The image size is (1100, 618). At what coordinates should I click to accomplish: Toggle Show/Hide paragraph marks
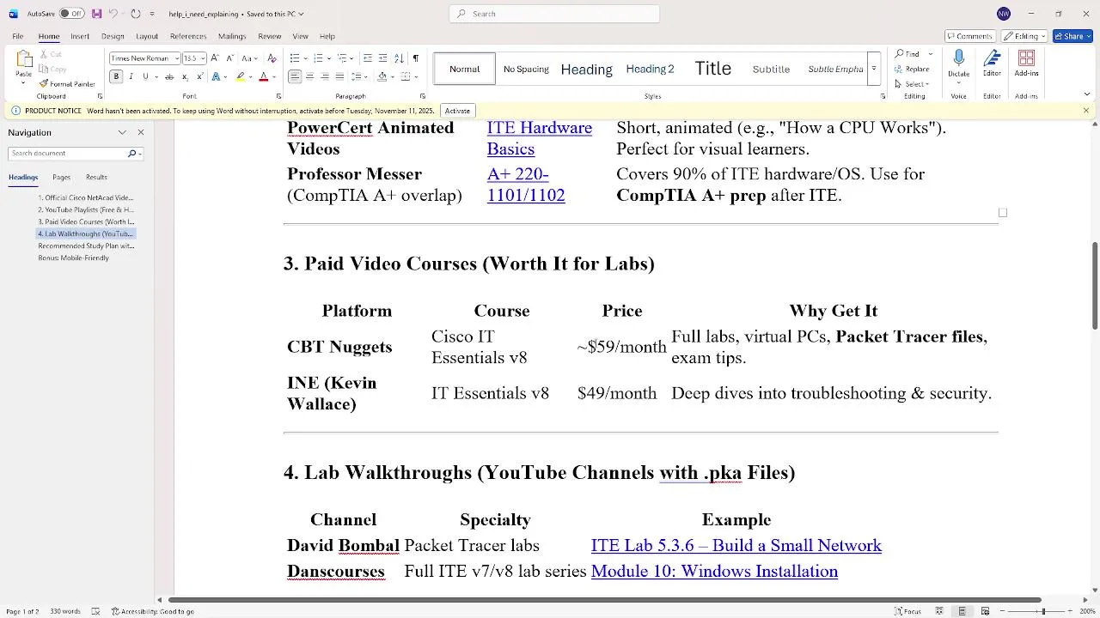click(416, 58)
